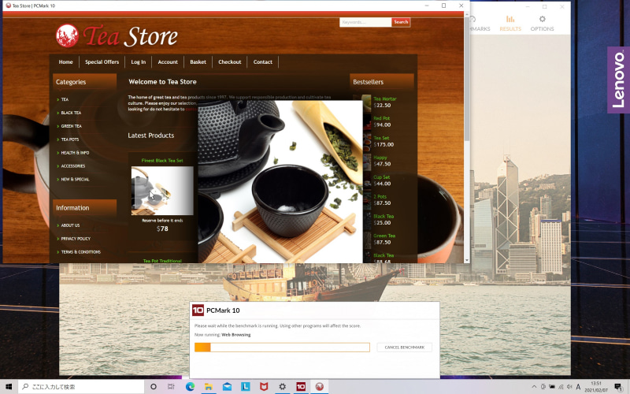Image resolution: width=630 pixels, height=394 pixels.
Task: Click the Finest Black Tea Set thumbnail
Action: [162, 191]
